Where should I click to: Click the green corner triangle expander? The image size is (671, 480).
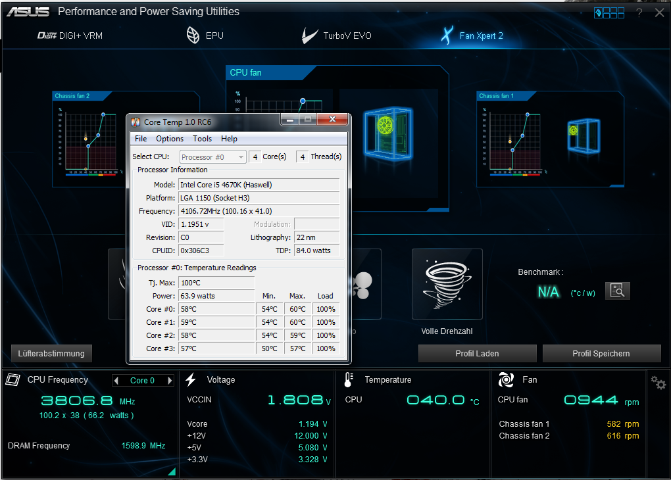click(172, 471)
